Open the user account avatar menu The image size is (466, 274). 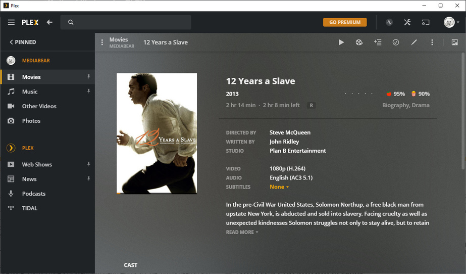click(x=451, y=22)
